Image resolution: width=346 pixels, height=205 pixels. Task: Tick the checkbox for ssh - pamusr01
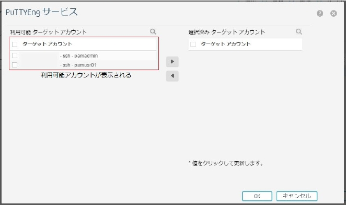point(15,65)
